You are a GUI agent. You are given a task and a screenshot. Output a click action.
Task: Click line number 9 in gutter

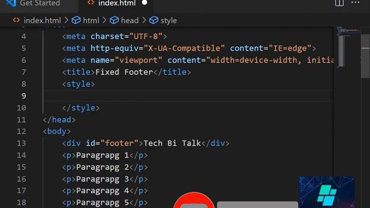point(24,96)
